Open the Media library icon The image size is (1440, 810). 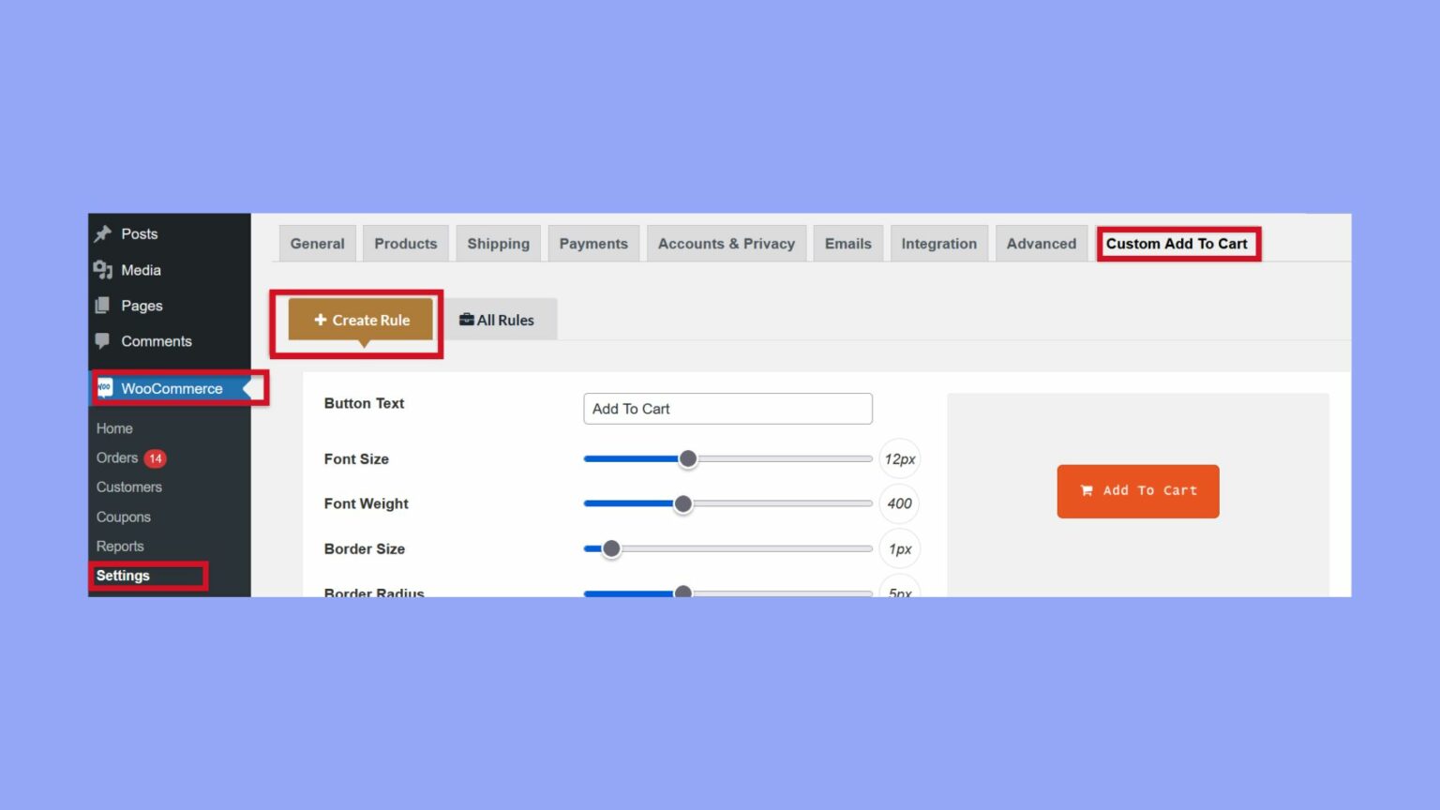(x=105, y=269)
